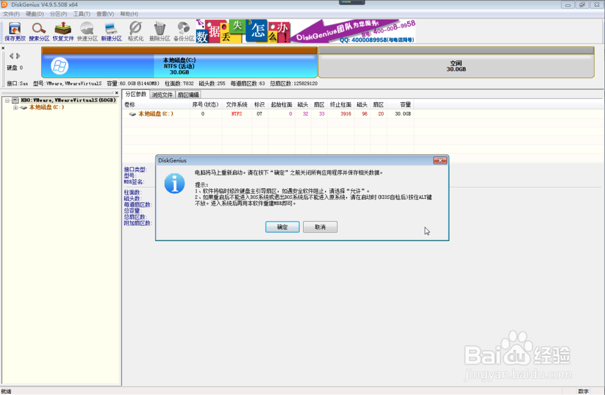
Task: Click 确定 to confirm the restart
Action: coord(283,227)
